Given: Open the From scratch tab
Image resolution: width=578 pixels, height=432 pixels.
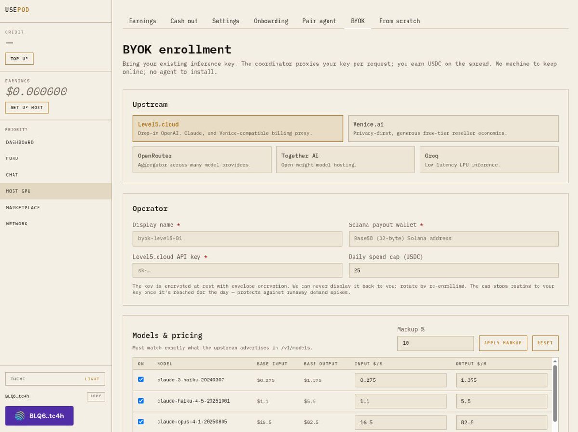Looking at the screenshot, I should click(x=399, y=21).
